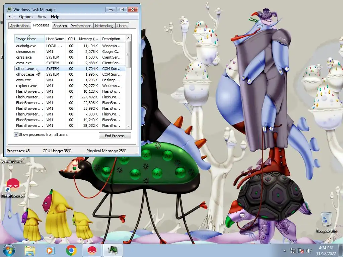Show hidden system tray icons arrow
Screen dimensions: 343x257
pos(285,251)
